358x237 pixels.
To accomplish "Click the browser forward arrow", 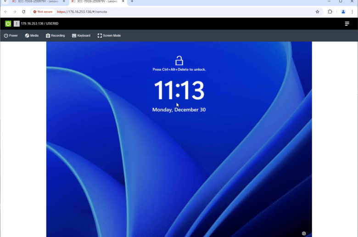I will (15, 11).
